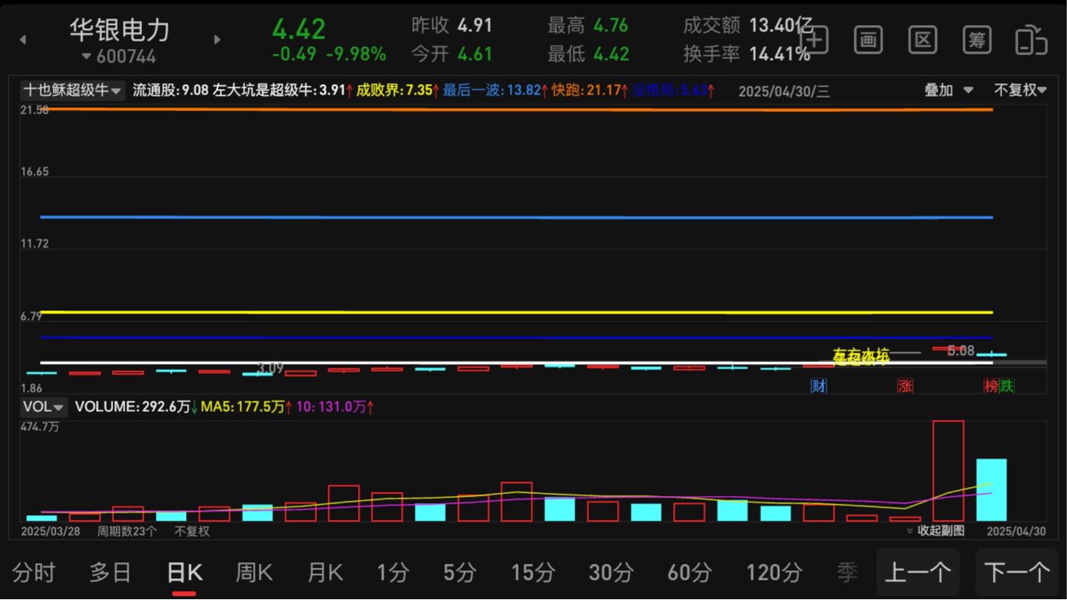The width and height of the screenshot is (1067, 600).
Task: Click the 快跑 21.17 indicator label
Action: [590, 91]
